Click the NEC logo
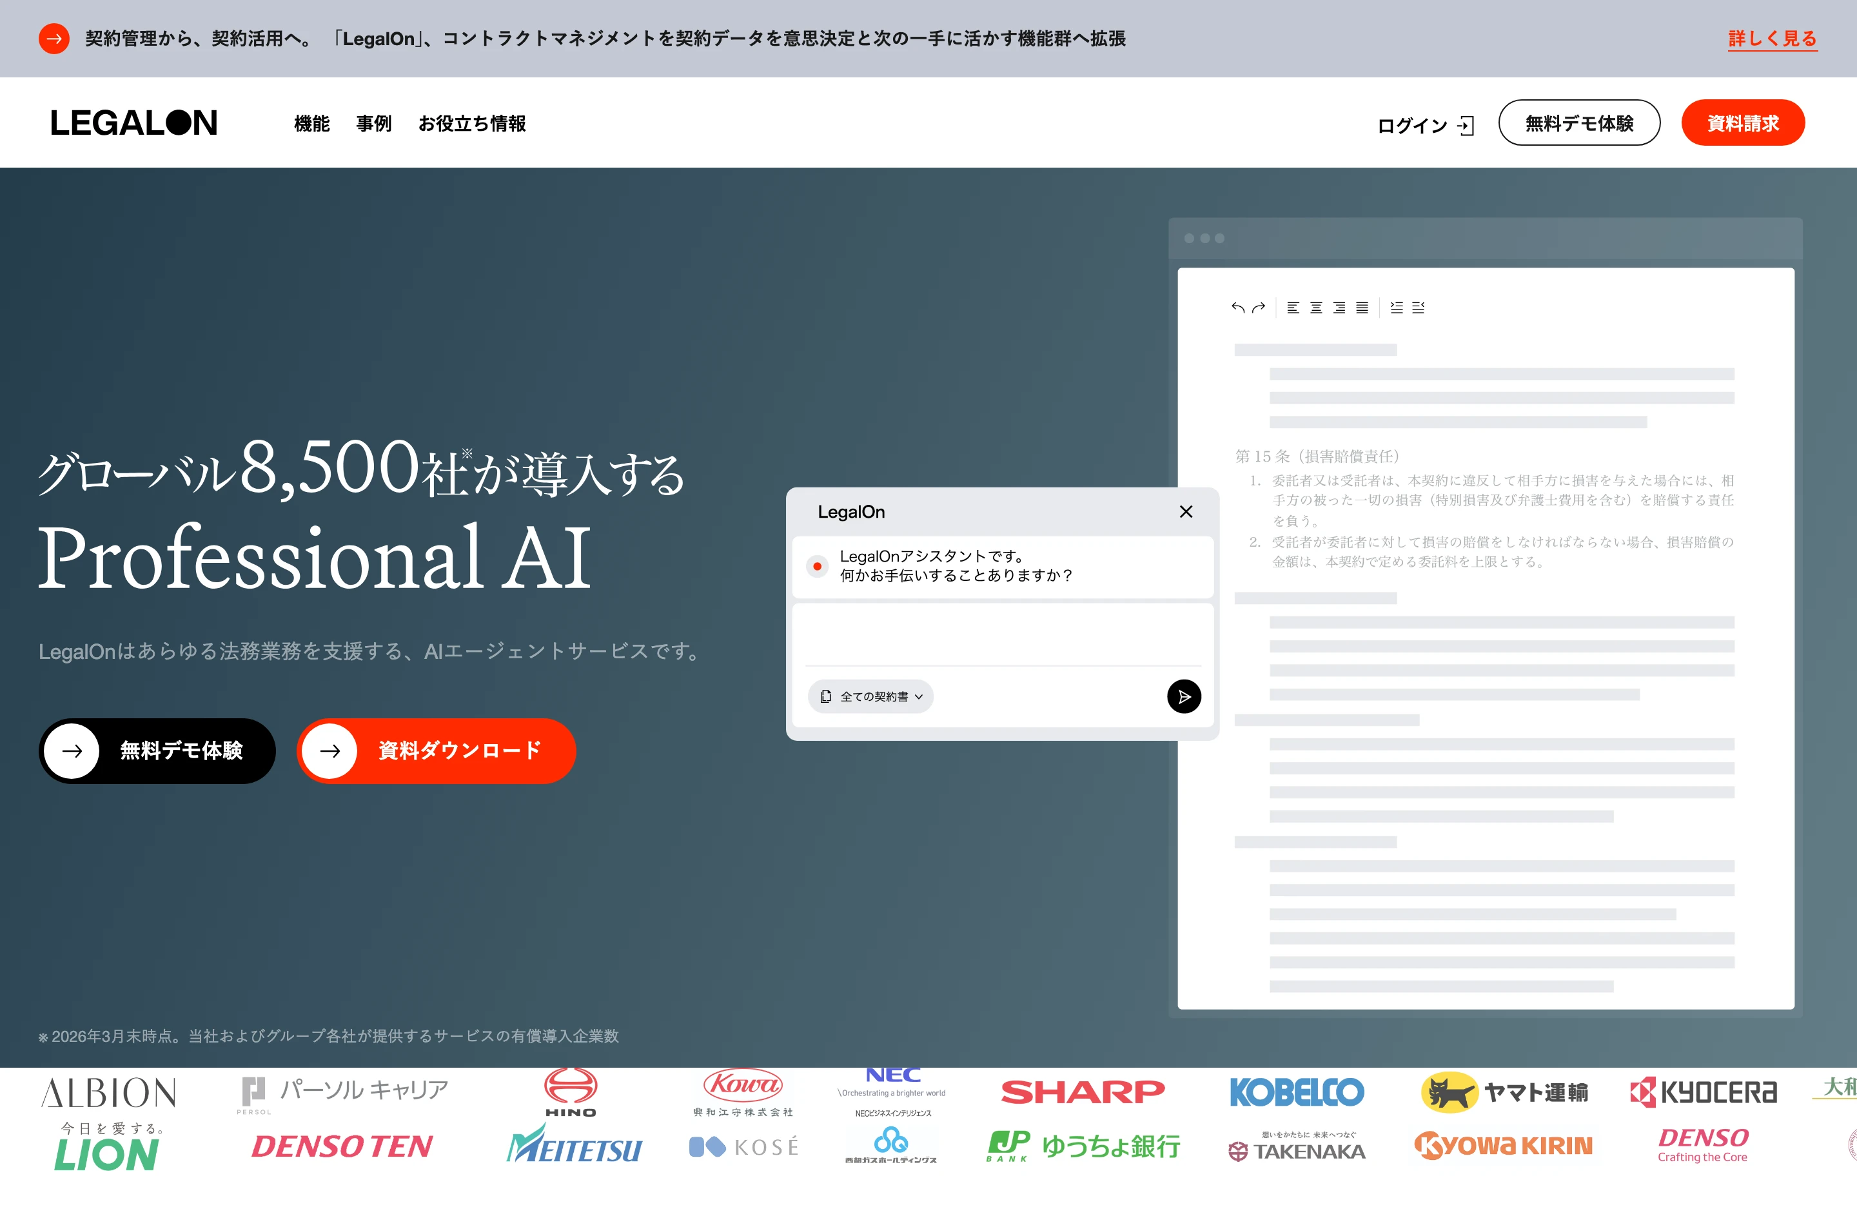The height and width of the screenshot is (1216, 1857). tap(892, 1092)
